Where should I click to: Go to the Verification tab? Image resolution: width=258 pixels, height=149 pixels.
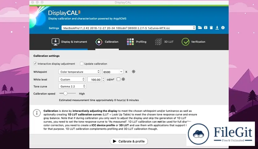(x=193, y=42)
